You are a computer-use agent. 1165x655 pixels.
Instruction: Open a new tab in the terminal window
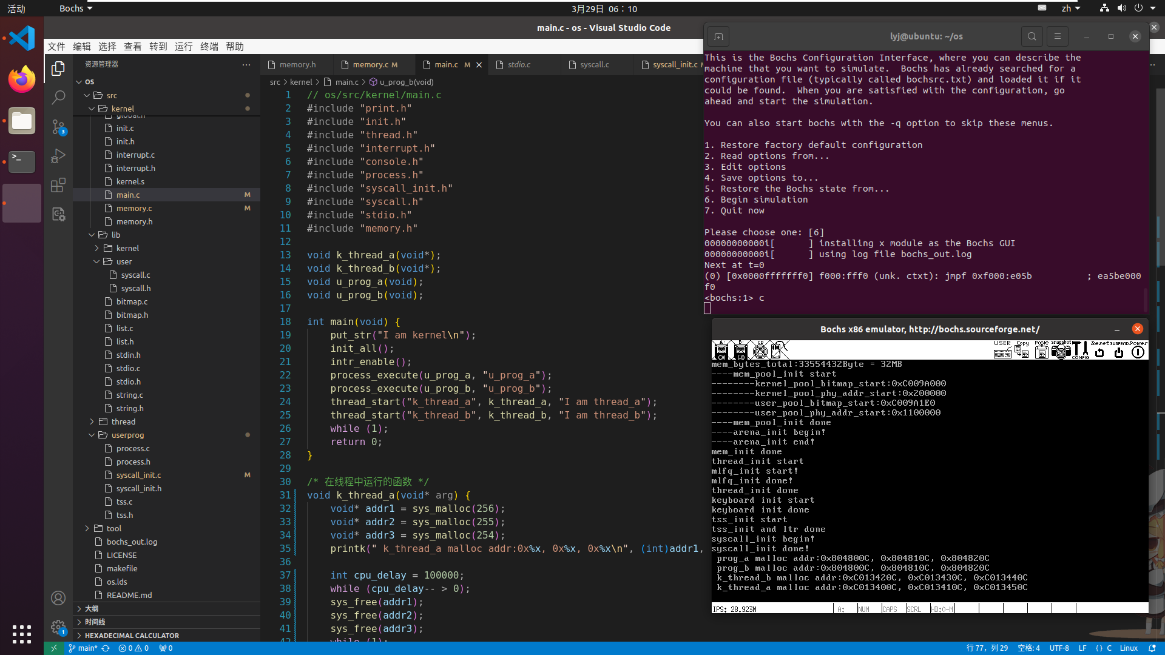[718, 37]
